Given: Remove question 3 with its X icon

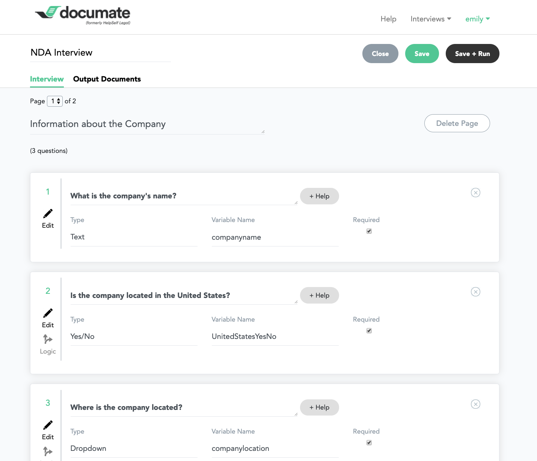Looking at the screenshot, I should (475, 404).
